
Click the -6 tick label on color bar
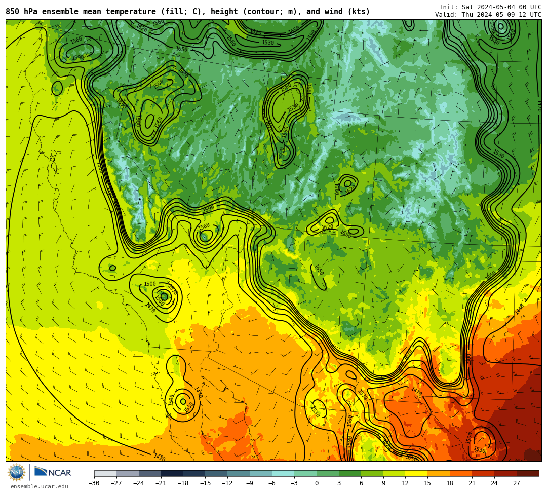pos(272,483)
